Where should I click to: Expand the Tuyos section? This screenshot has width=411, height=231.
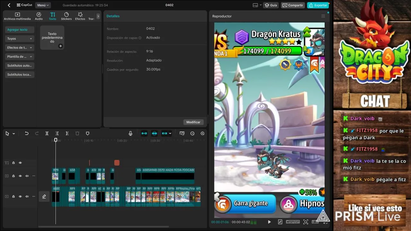tap(20, 38)
